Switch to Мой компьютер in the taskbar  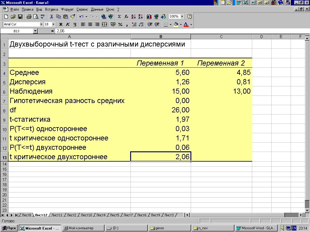coord(83,228)
